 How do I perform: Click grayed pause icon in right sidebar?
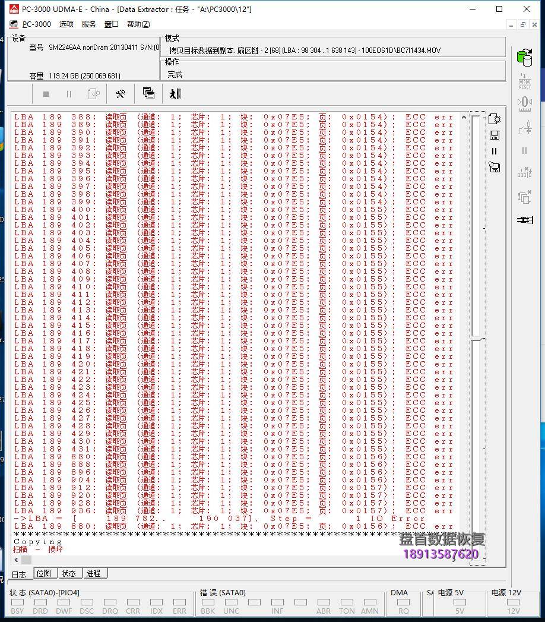[525, 151]
